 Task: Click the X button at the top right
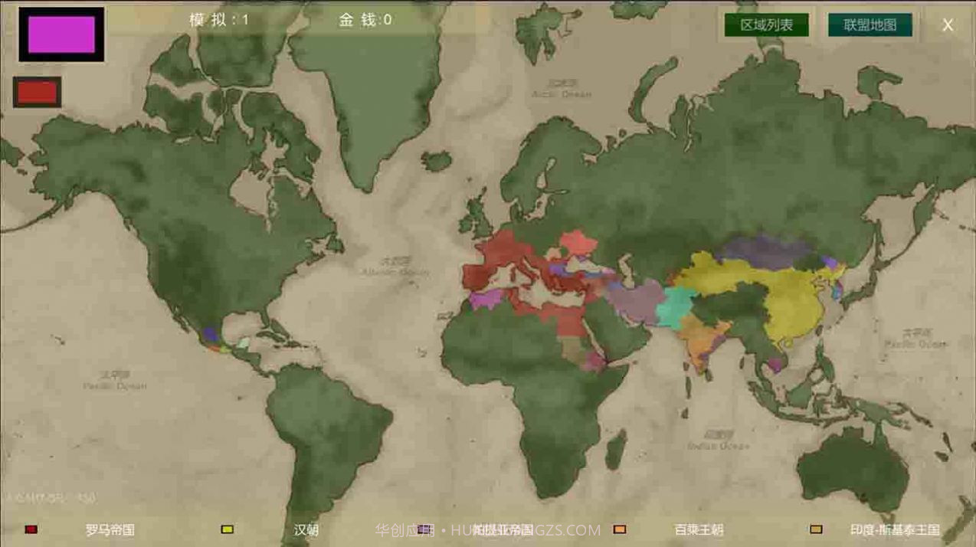[x=948, y=25]
